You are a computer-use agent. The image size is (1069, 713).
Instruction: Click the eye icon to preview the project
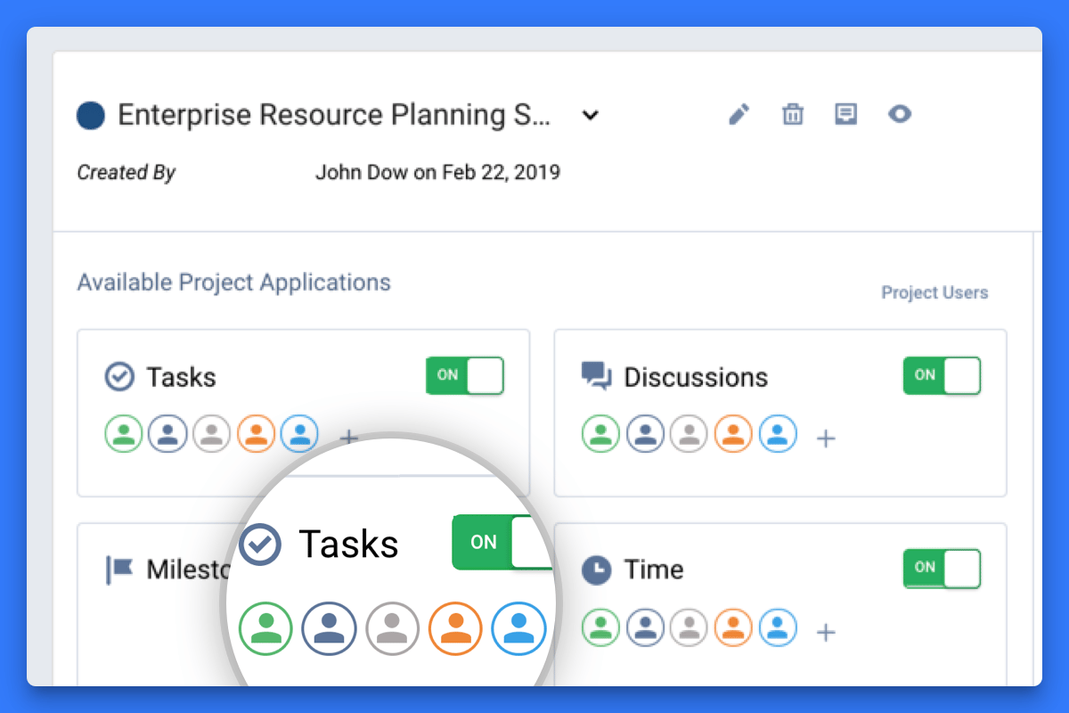coord(900,114)
